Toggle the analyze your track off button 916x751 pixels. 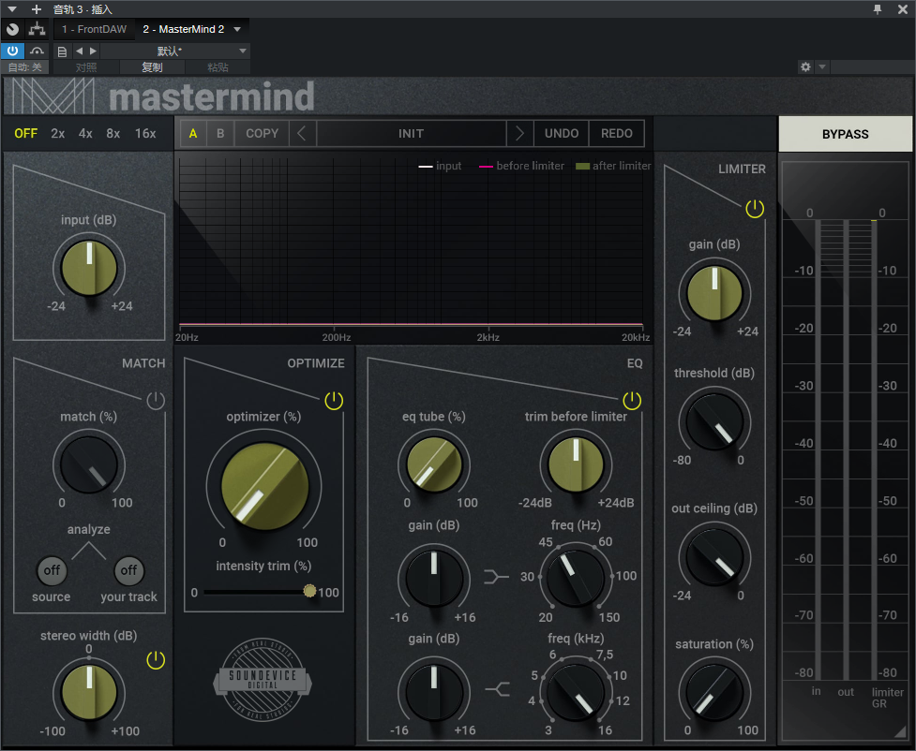pos(128,570)
